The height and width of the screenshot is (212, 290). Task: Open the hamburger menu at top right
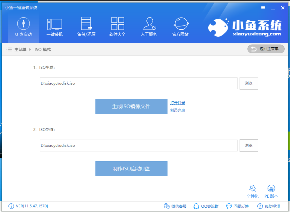(263, 7)
